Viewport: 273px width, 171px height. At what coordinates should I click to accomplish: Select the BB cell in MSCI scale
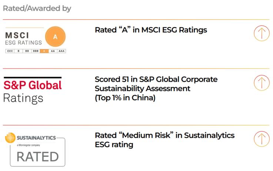click(x=27, y=51)
